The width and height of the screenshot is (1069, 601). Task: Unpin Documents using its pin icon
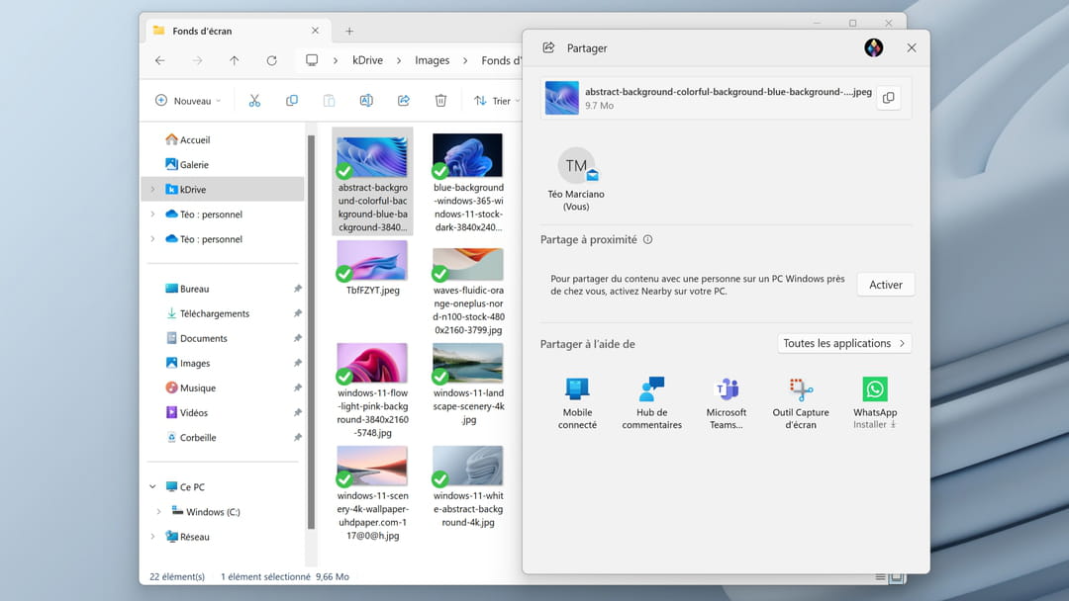click(297, 338)
